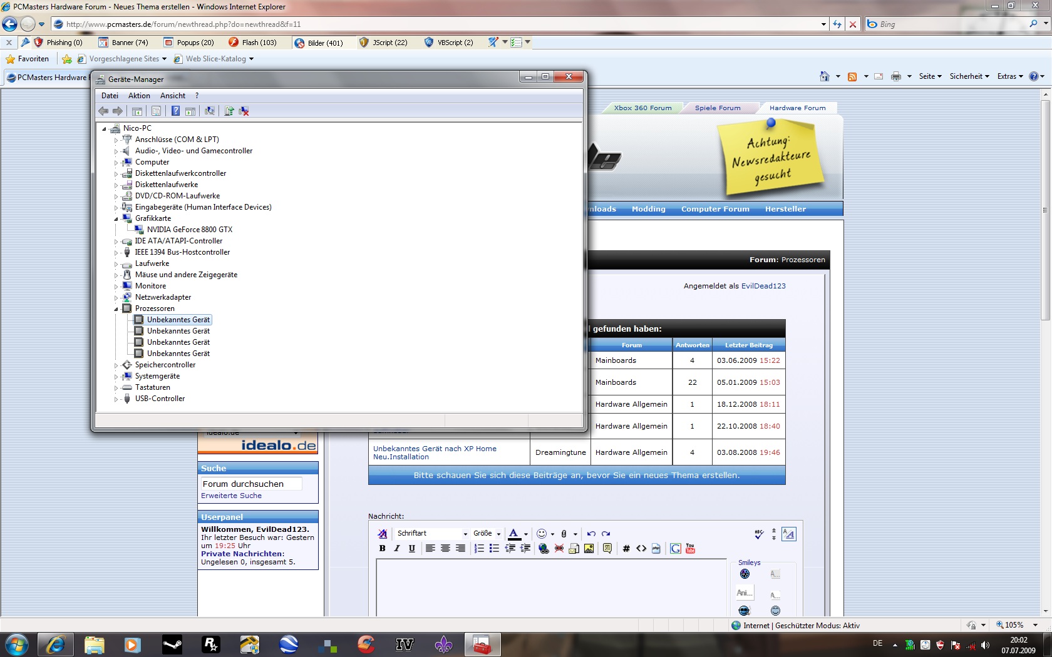Screen dimensions: 1052x657
Task: Insert YouTube video tag
Action: [690, 548]
